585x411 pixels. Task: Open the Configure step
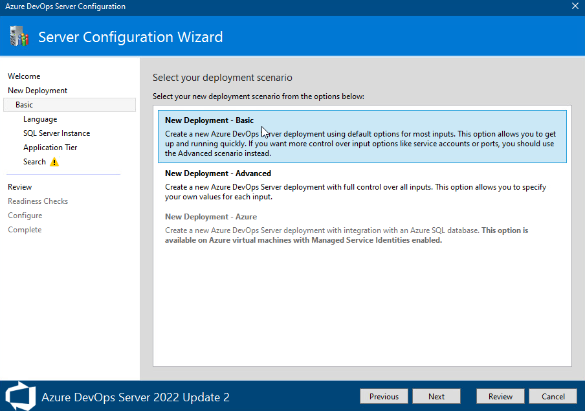(x=25, y=215)
